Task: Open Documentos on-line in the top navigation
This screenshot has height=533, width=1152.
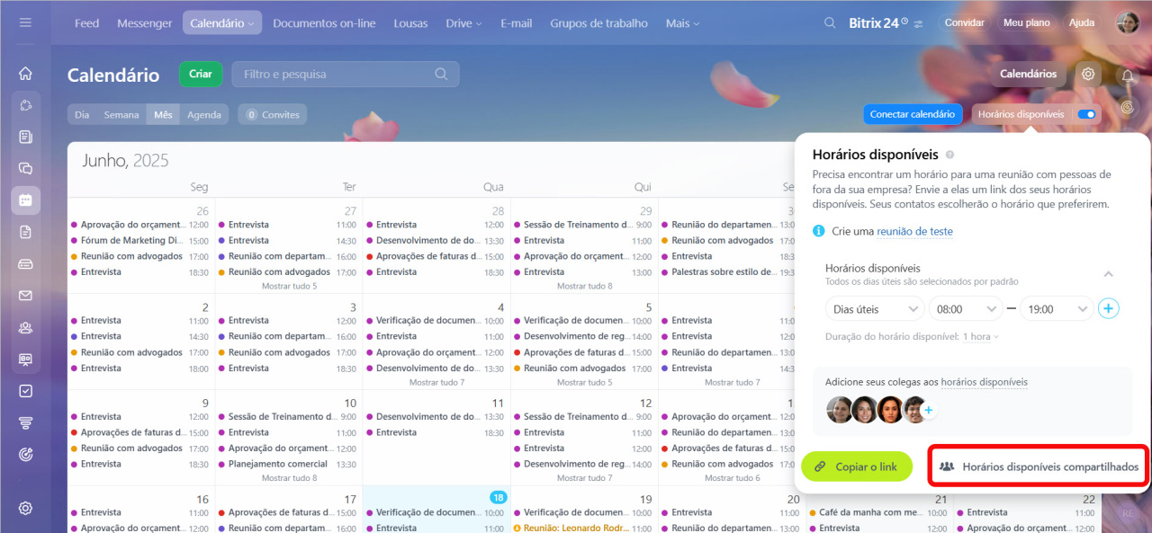Action: [x=324, y=23]
